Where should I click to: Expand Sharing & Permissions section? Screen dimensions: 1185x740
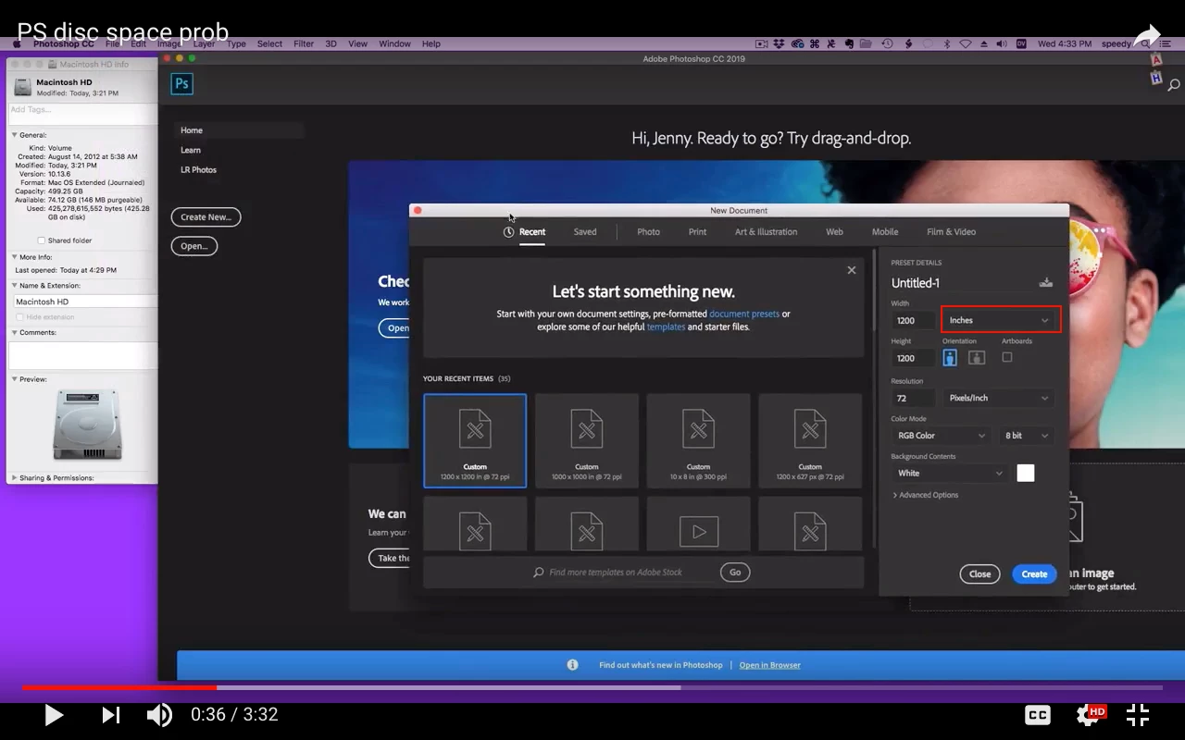15,478
